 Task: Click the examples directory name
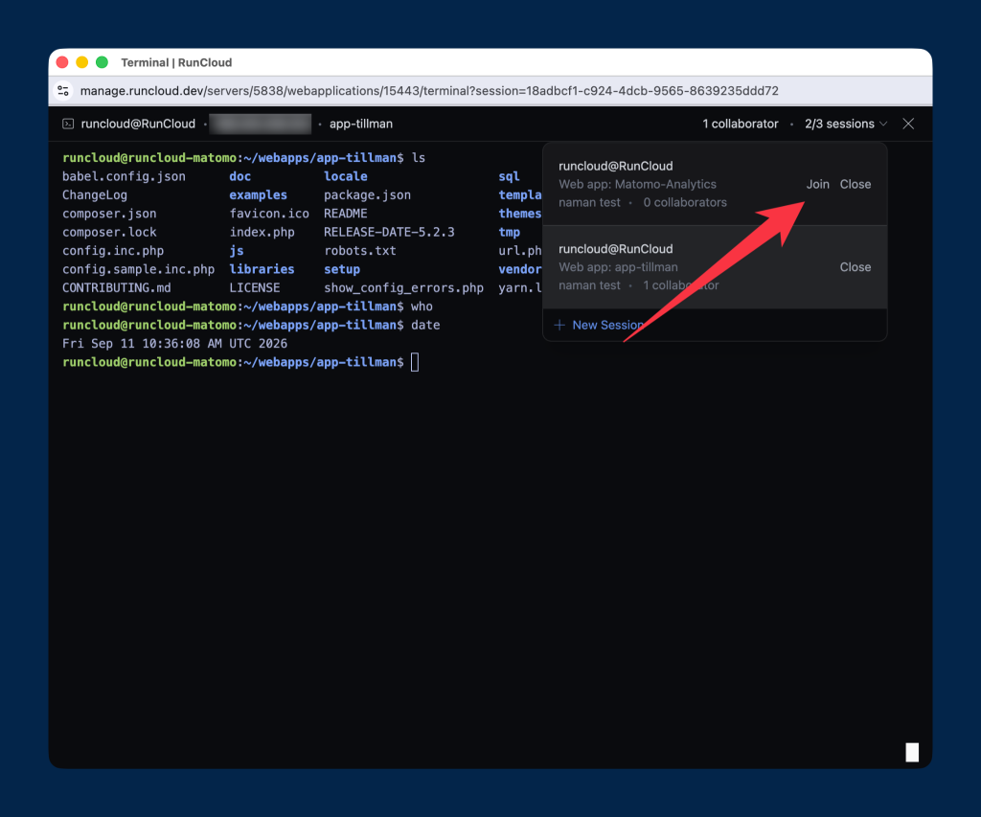(x=259, y=195)
